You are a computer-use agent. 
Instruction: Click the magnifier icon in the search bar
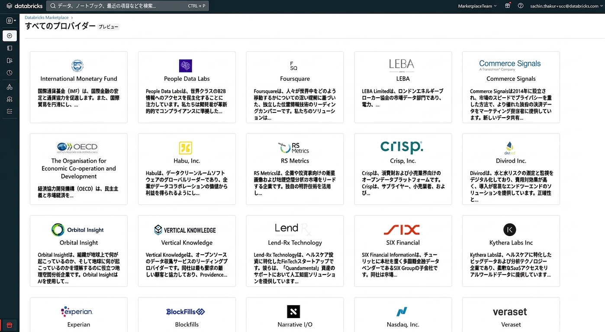pos(53,6)
